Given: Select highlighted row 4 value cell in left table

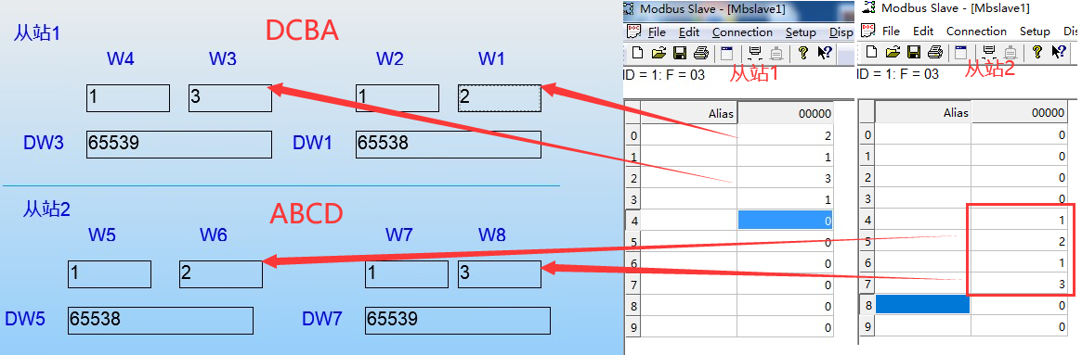Looking at the screenshot, I should pos(786,221).
